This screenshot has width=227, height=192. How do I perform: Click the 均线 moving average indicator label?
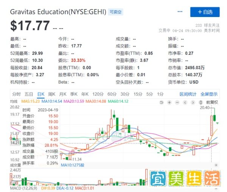[14, 101]
